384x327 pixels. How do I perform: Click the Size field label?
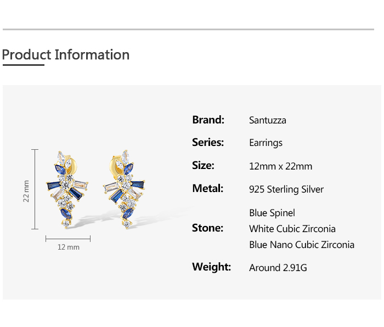(x=203, y=166)
